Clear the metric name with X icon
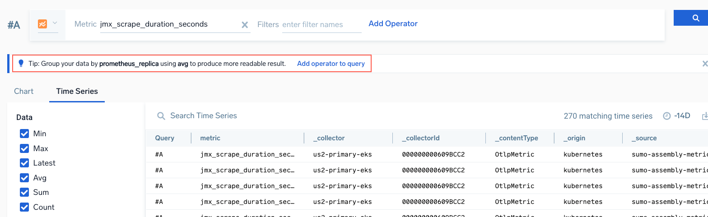 245,25
